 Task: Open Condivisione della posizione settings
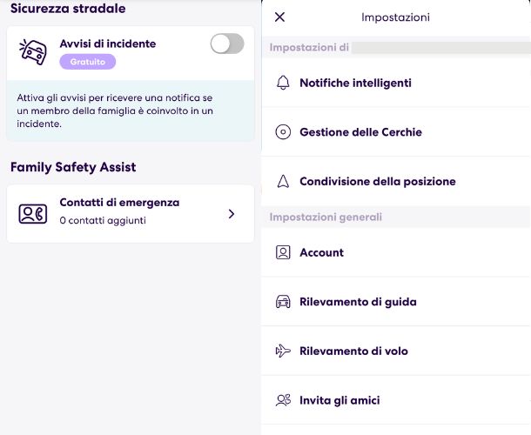396,182
